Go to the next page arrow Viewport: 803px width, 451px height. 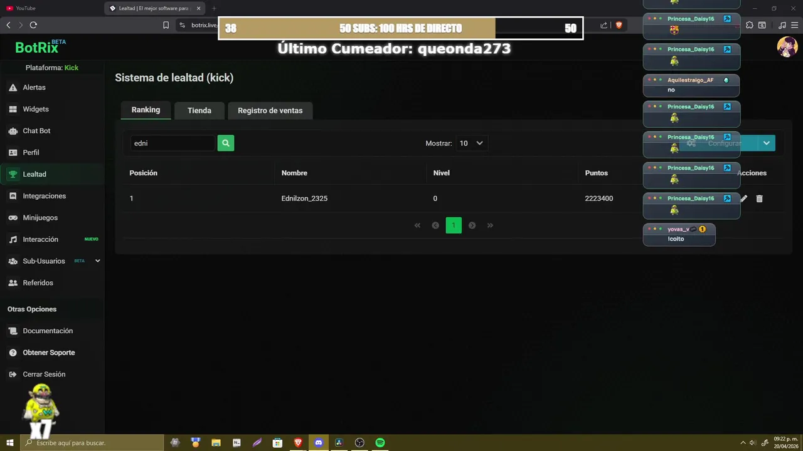point(472,225)
